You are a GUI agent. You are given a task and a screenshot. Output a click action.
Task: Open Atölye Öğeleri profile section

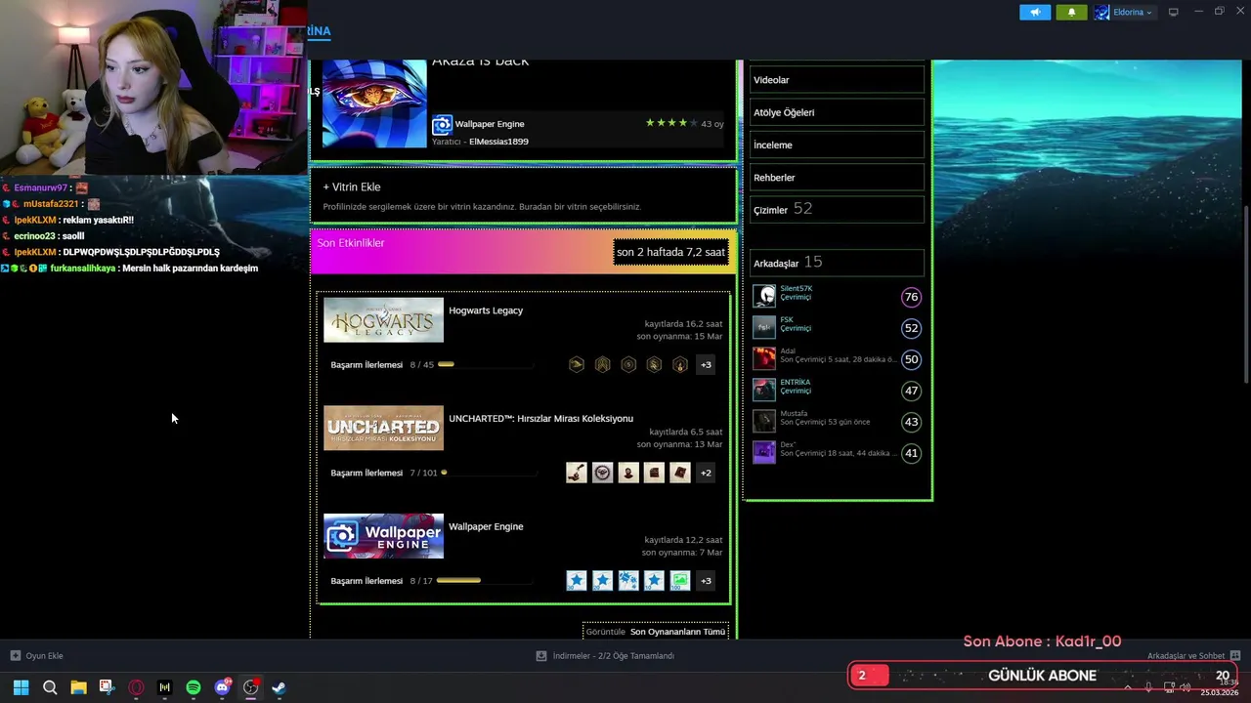click(837, 112)
